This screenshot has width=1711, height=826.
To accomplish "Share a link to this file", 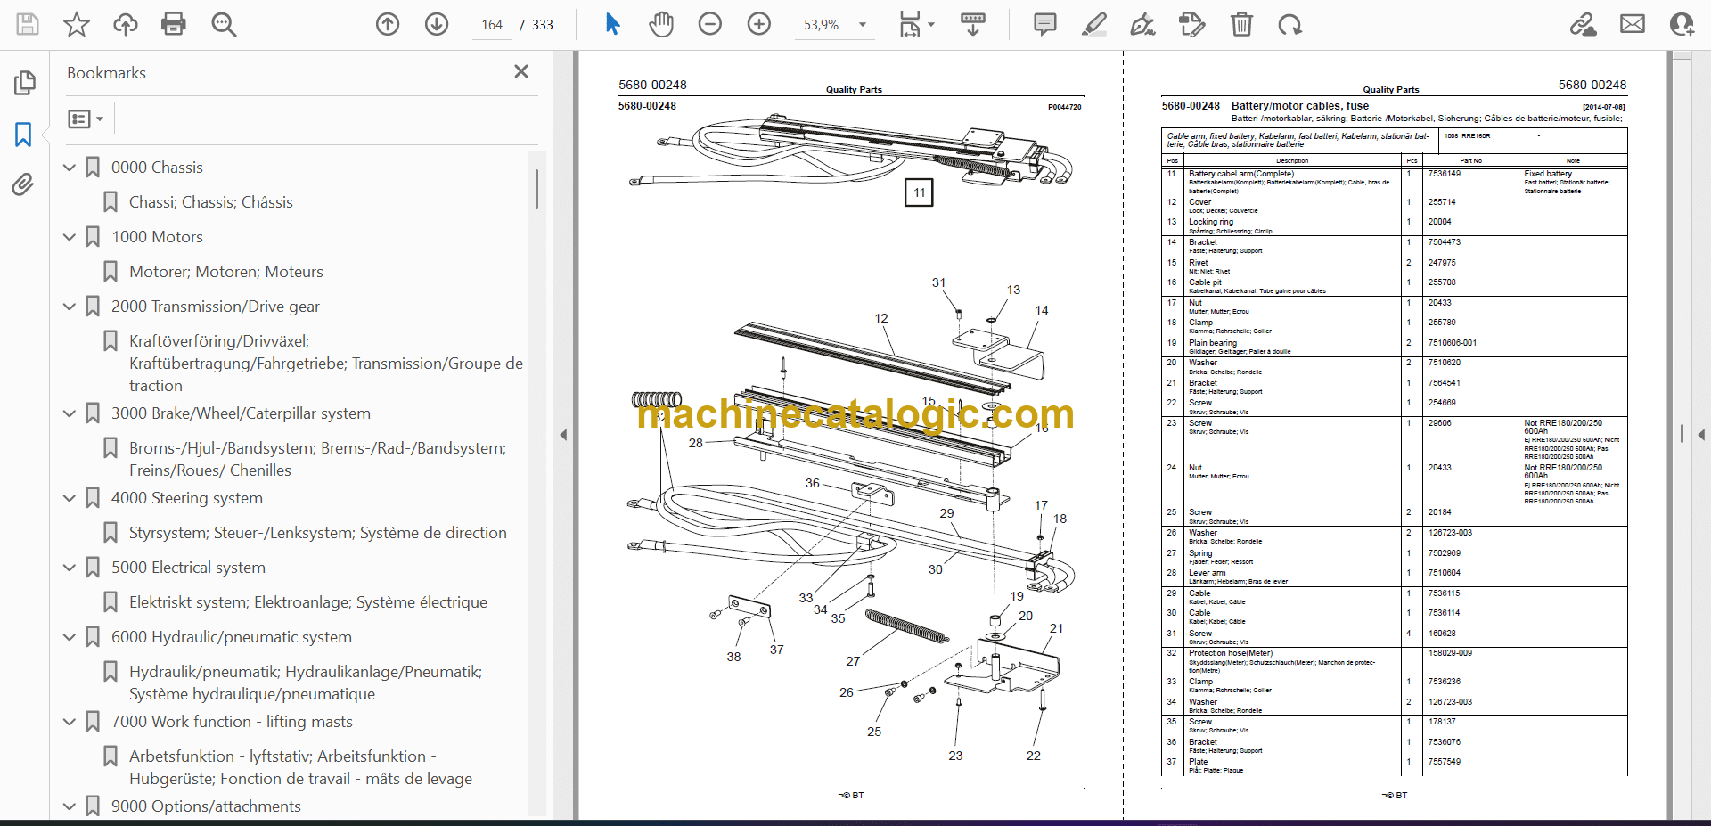I will tap(1584, 24).
